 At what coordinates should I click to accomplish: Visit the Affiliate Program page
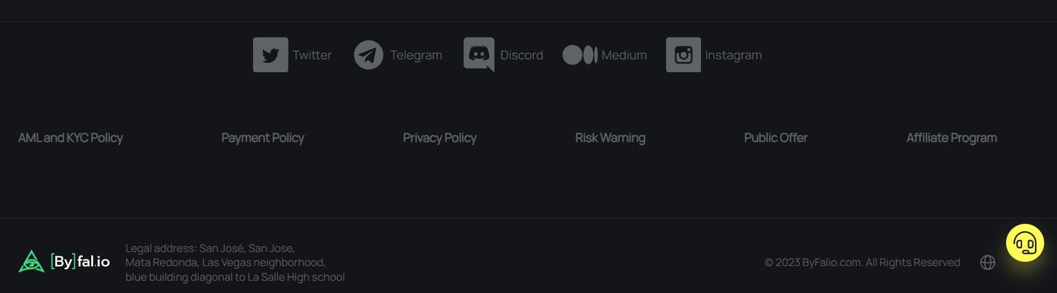coord(951,138)
